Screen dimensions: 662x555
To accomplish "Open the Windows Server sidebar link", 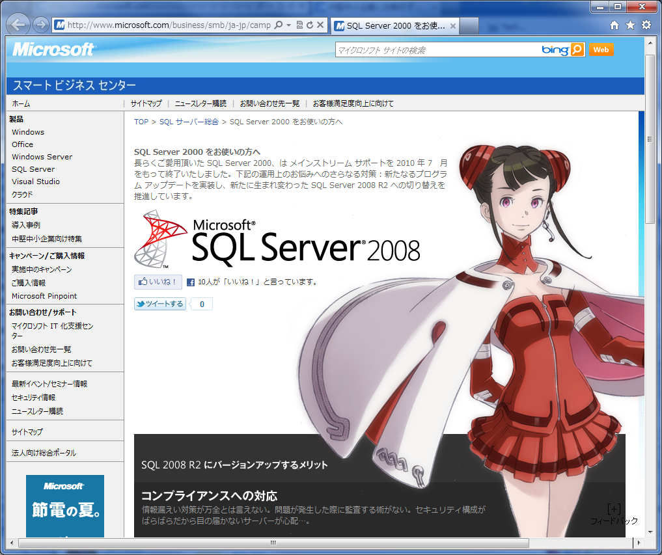I will pyautogui.click(x=42, y=157).
